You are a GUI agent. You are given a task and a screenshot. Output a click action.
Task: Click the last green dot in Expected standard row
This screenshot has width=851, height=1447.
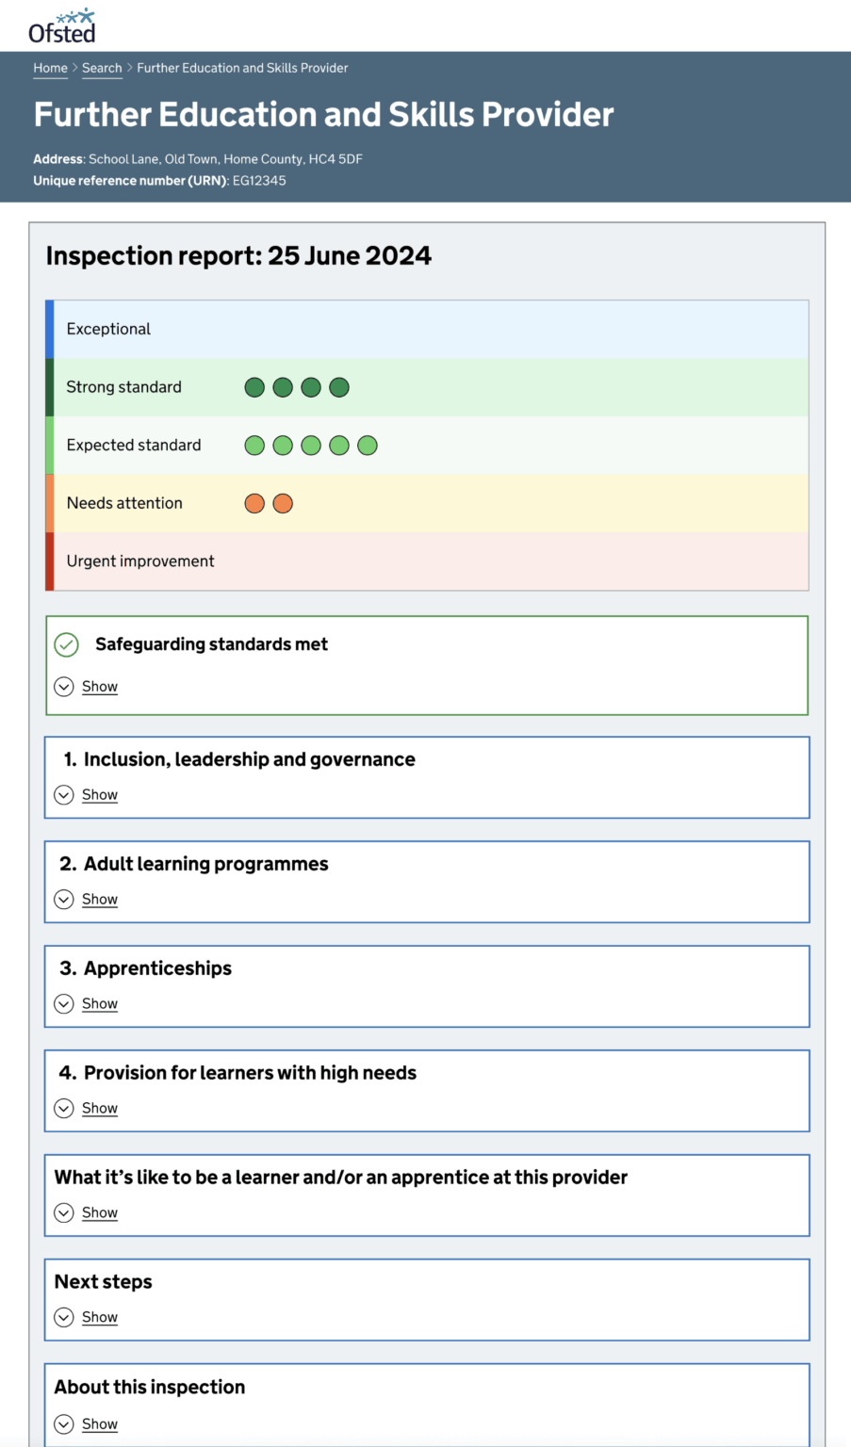click(368, 445)
